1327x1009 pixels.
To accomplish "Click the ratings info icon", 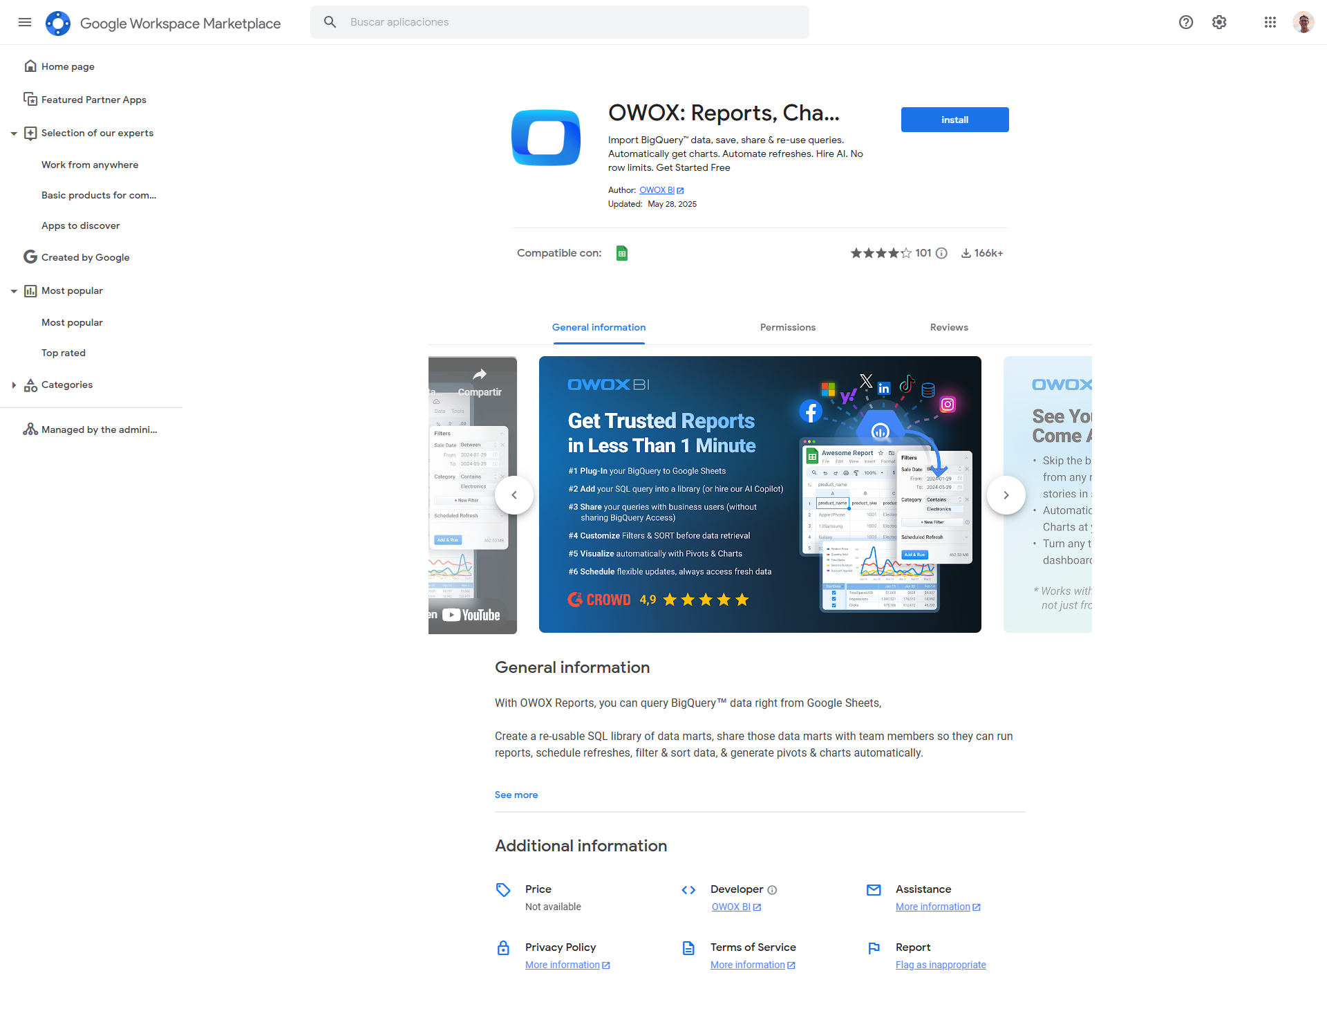I will pos(941,253).
